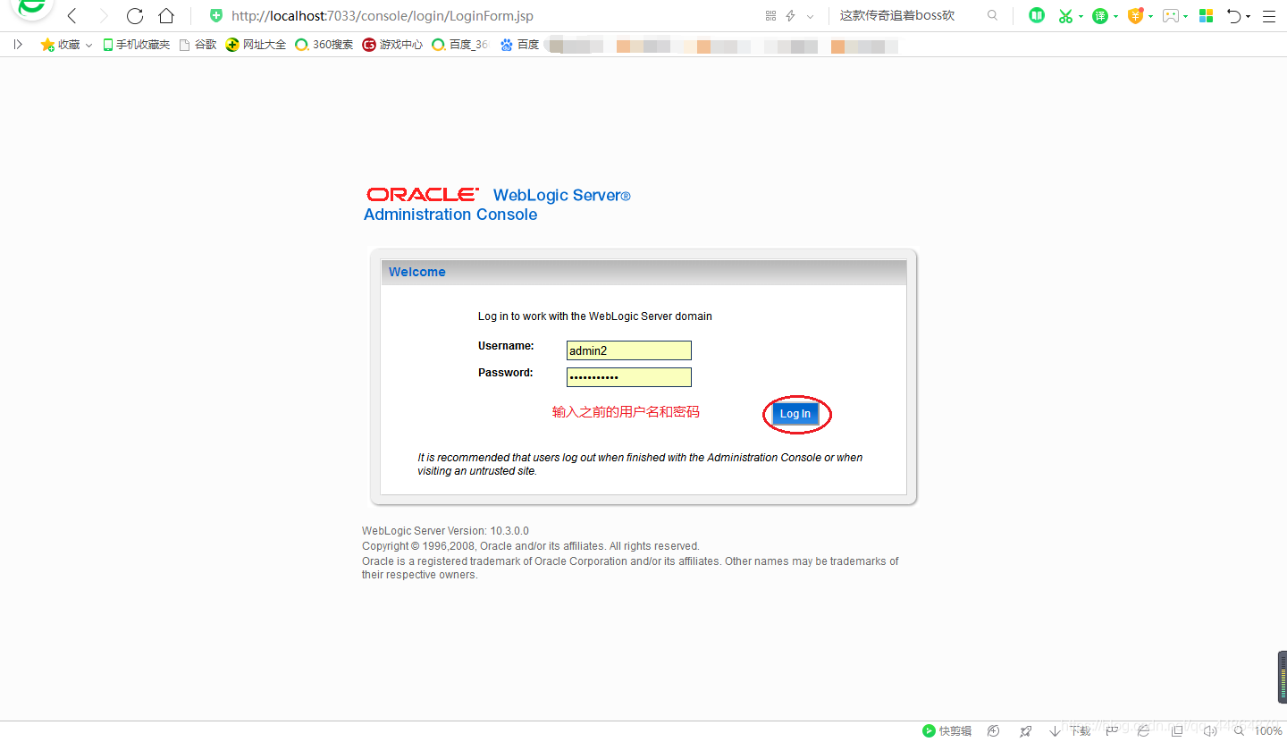Viewport: 1287px width, 742px height.
Task: Click the status bar speedup clock icon
Action: [x=994, y=731]
